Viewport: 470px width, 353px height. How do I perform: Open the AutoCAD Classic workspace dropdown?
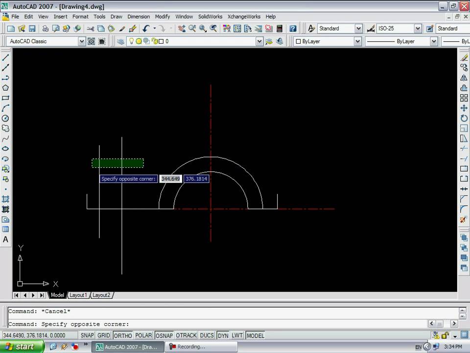[x=82, y=42]
